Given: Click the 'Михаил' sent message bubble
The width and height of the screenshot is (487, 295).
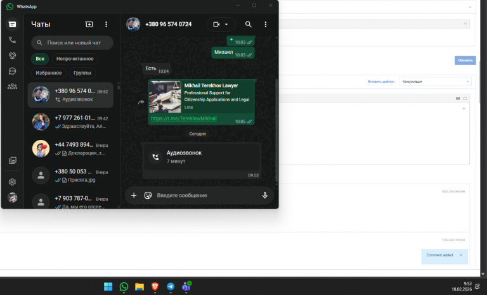Looking at the screenshot, I should (233, 53).
